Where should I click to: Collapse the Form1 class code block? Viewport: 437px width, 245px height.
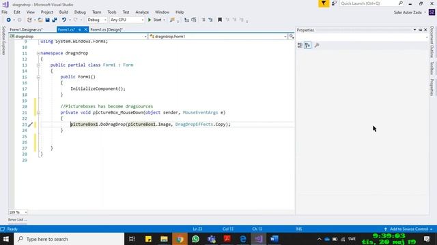click(x=38, y=65)
